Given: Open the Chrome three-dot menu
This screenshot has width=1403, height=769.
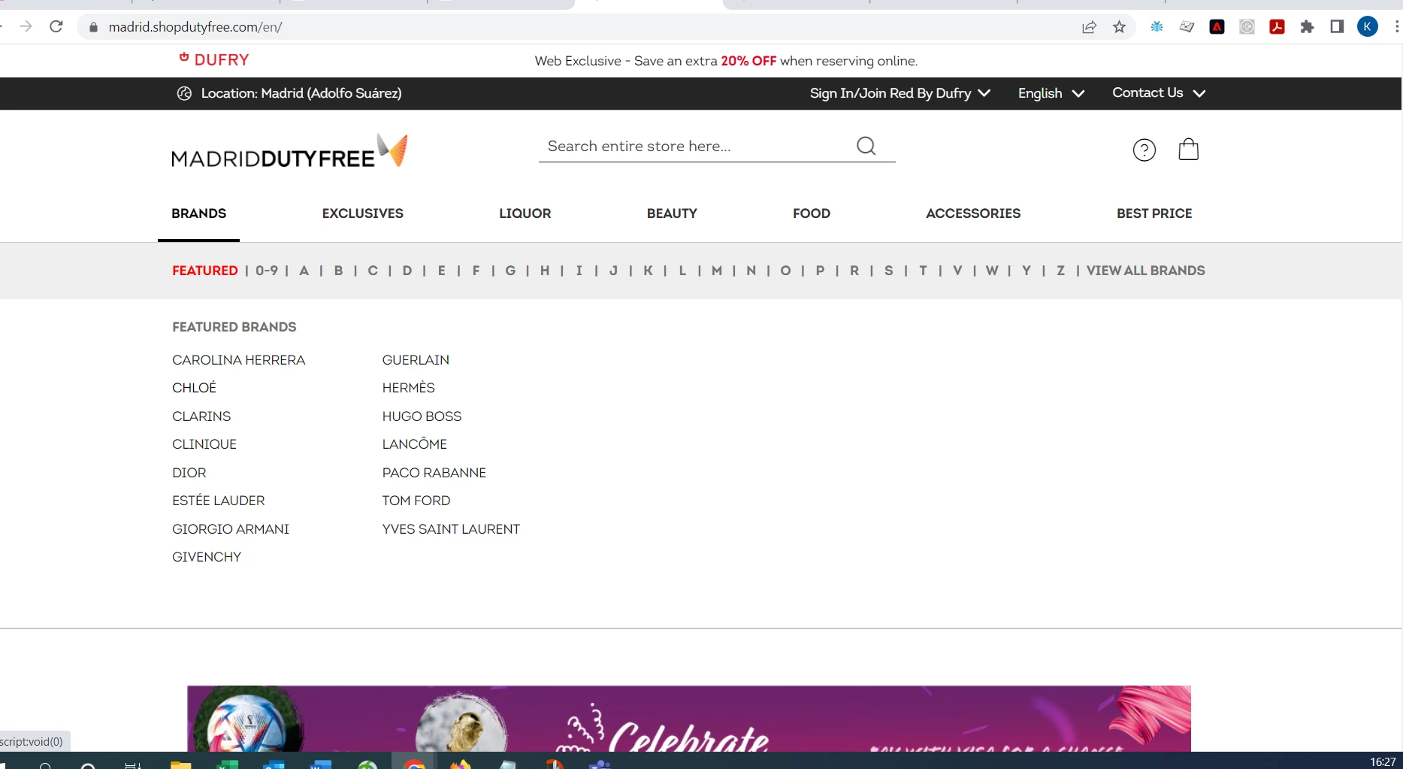Looking at the screenshot, I should [x=1396, y=27].
